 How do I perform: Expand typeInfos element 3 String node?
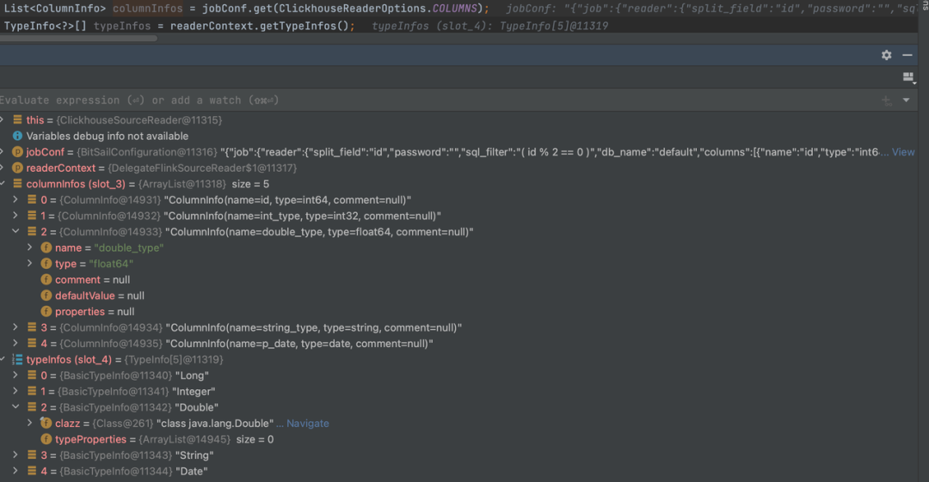click(15, 455)
